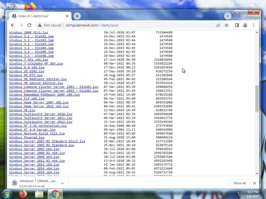Screen dimensions: 266x199
Task: Open Windows Multipoint Server 2010.iso link
Action: click(41, 114)
